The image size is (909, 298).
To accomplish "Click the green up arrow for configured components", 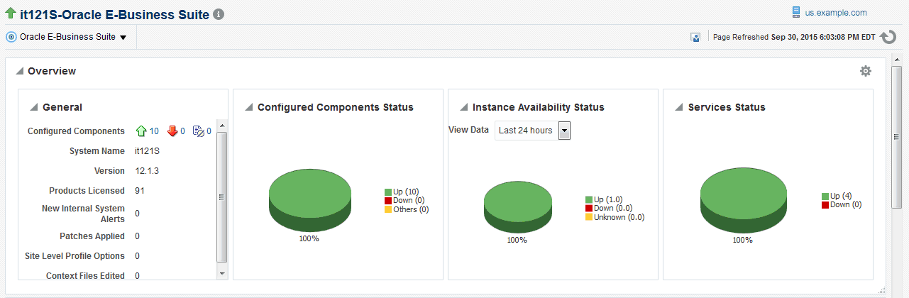I will click(x=141, y=131).
